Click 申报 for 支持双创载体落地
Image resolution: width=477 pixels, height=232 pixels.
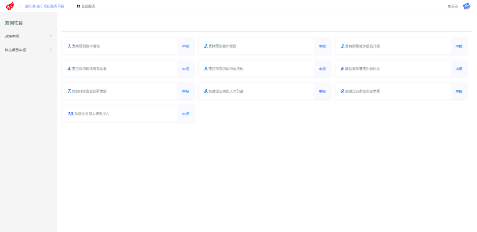tap(185, 46)
